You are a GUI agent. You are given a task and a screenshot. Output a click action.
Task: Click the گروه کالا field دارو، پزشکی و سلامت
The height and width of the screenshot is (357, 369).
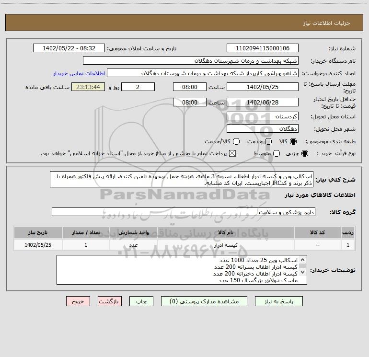pyautogui.click(x=184, y=212)
